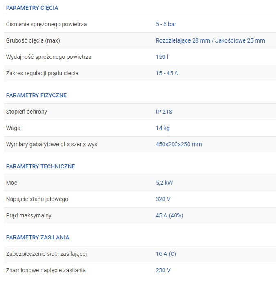Click the '45 A (40%)' maximum current value

point(170,215)
